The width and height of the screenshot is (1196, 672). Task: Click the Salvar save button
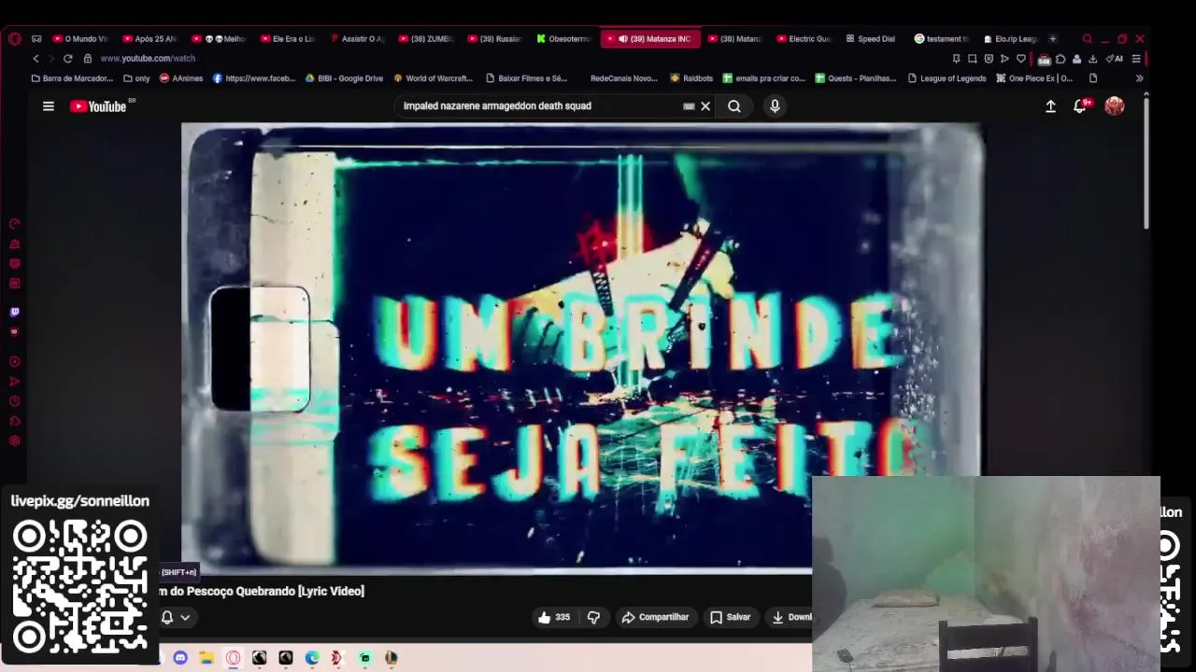730,617
